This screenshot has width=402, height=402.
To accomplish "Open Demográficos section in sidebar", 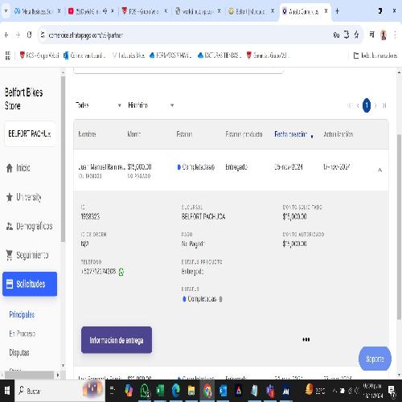I will 30,226.
